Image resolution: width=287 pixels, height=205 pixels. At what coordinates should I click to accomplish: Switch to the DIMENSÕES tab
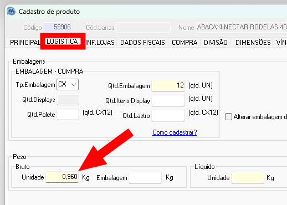pos(253,43)
